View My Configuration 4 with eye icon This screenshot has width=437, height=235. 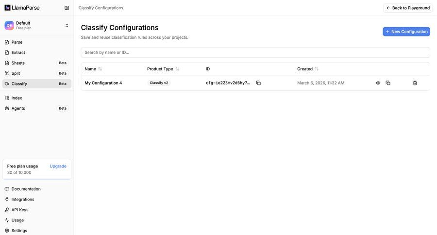click(378, 83)
